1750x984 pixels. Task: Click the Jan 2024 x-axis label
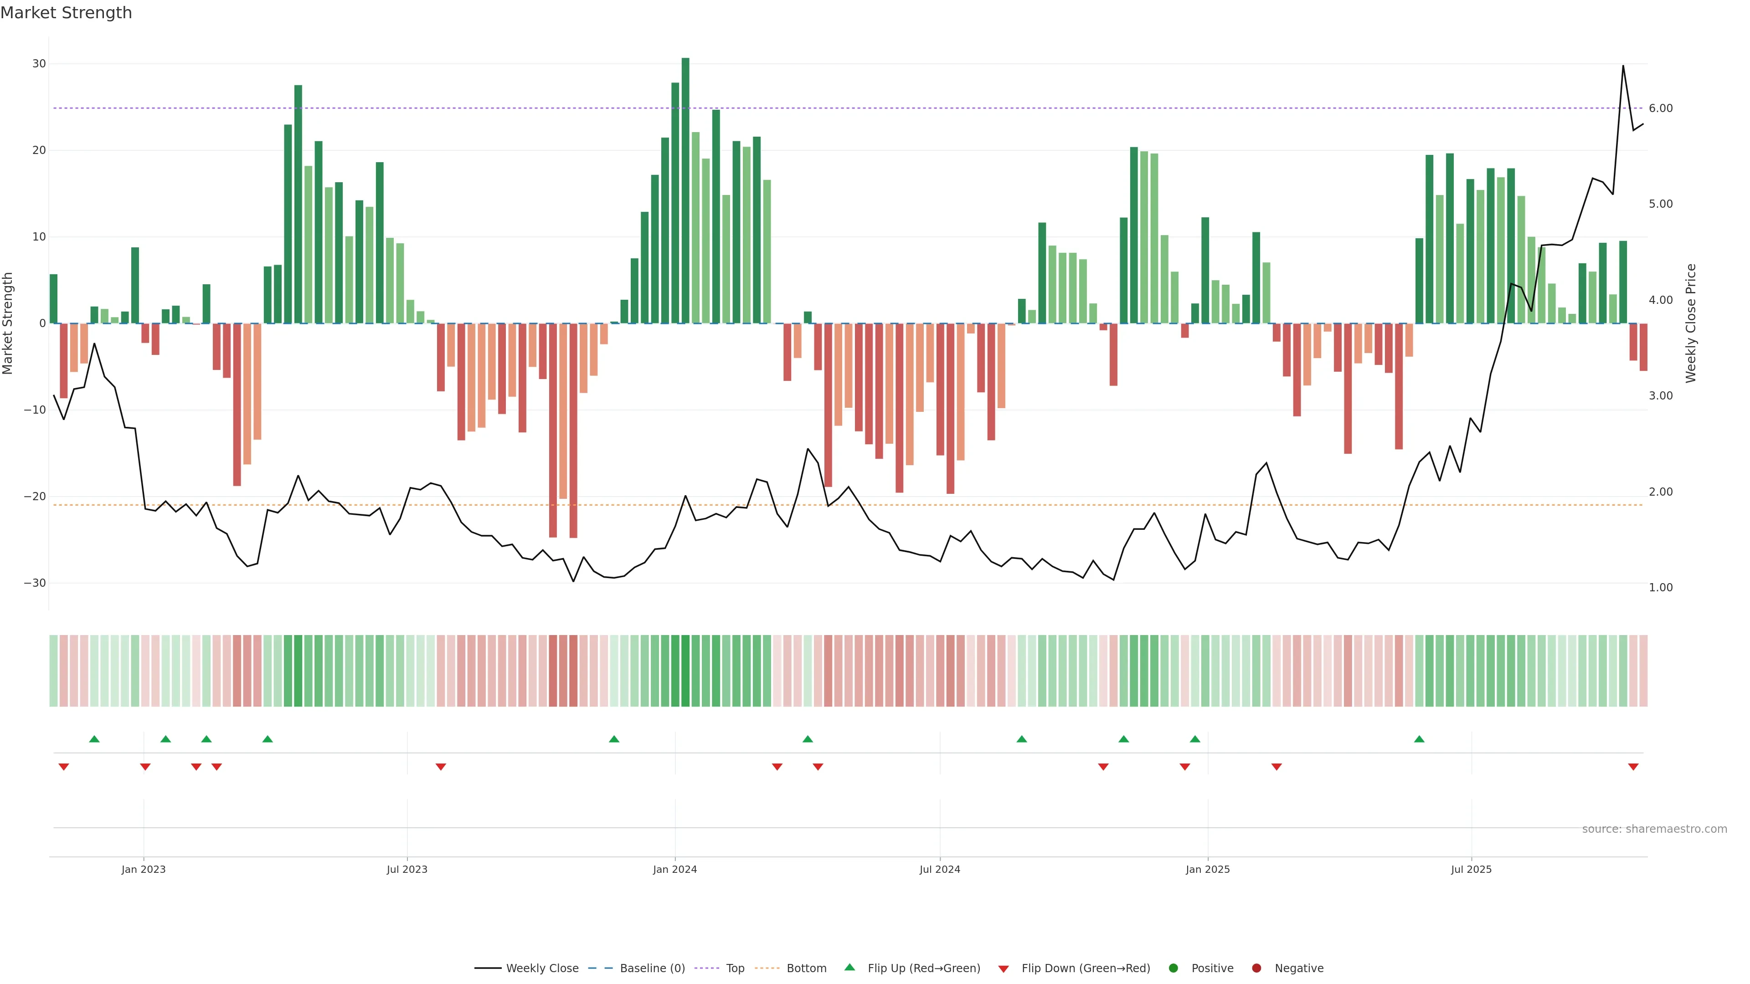click(674, 869)
